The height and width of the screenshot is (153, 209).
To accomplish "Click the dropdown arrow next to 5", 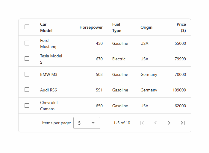I will (93, 123).
